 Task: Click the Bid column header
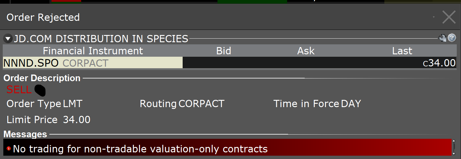click(224, 51)
